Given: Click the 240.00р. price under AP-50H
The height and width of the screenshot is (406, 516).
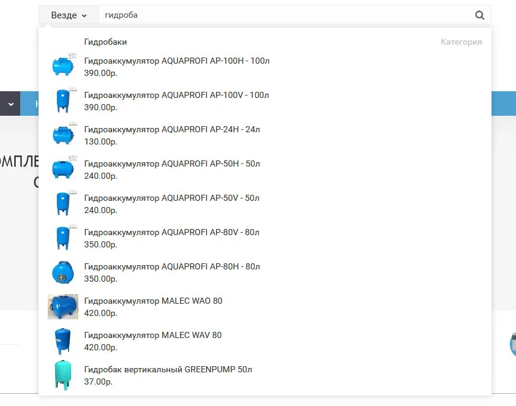Looking at the screenshot, I should (x=101, y=176).
